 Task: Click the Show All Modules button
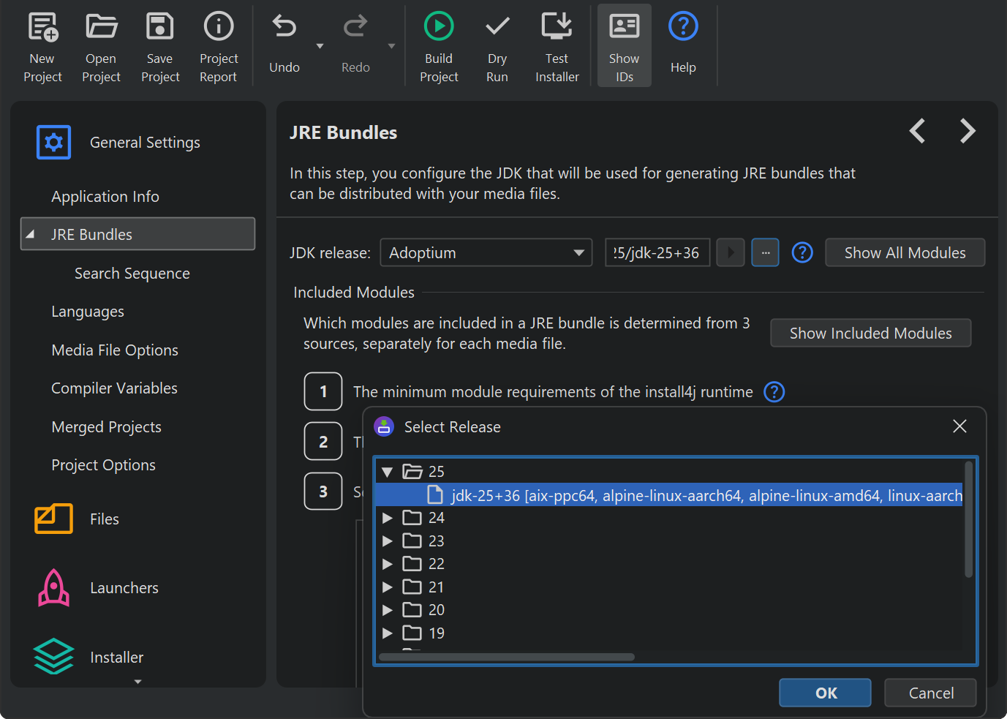pyautogui.click(x=905, y=253)
